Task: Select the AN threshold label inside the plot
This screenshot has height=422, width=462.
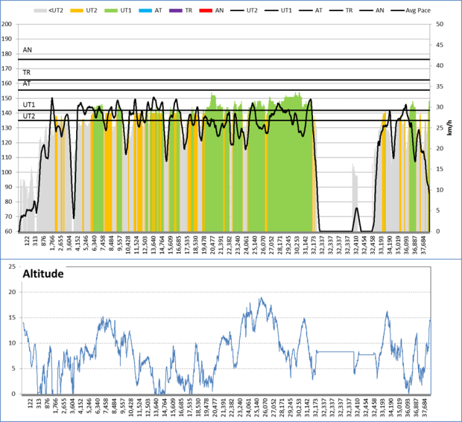Action: click(x=28, y=50)
